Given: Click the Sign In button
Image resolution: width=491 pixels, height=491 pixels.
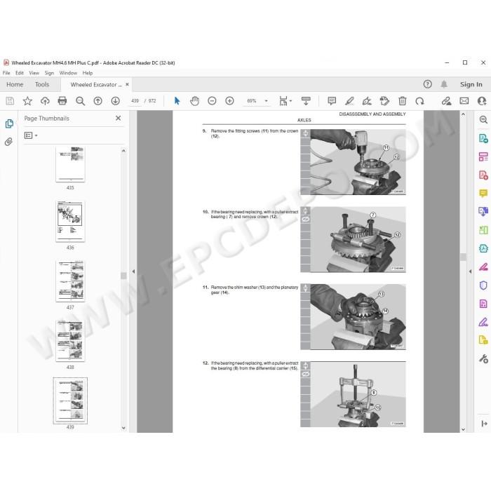Looking at the screenshot, I should coord(471,84).
